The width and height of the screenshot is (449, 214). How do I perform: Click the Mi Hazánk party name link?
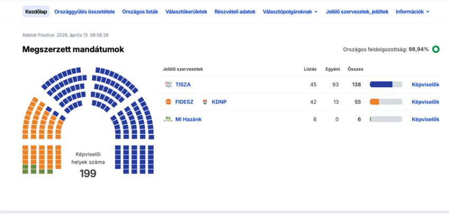coord(188,119)
